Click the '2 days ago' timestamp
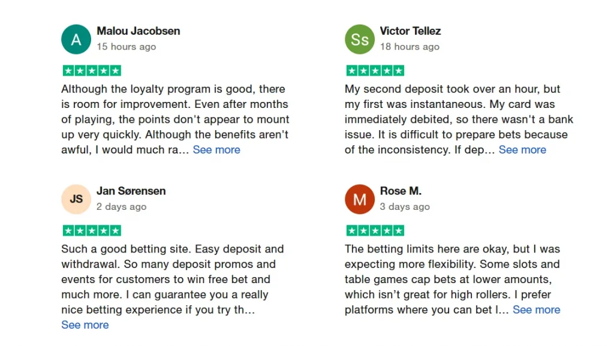This screenshot has height=346, width=614. (x=121, y=207)
